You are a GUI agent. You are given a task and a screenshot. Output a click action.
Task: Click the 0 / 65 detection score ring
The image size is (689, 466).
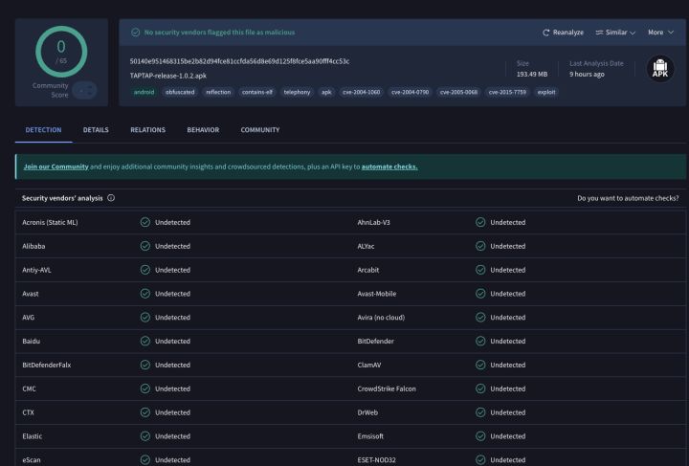coord(61,52)
